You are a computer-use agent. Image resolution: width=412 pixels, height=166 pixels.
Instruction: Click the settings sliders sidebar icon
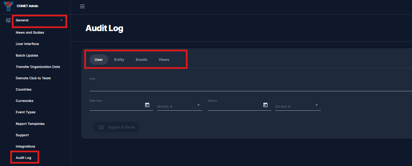(8, 20)
